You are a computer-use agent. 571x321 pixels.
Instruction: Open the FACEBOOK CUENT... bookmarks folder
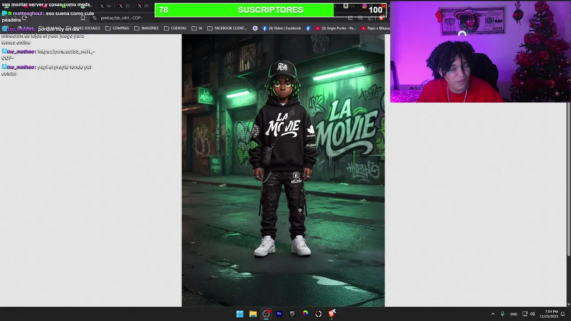pos(227,28)
